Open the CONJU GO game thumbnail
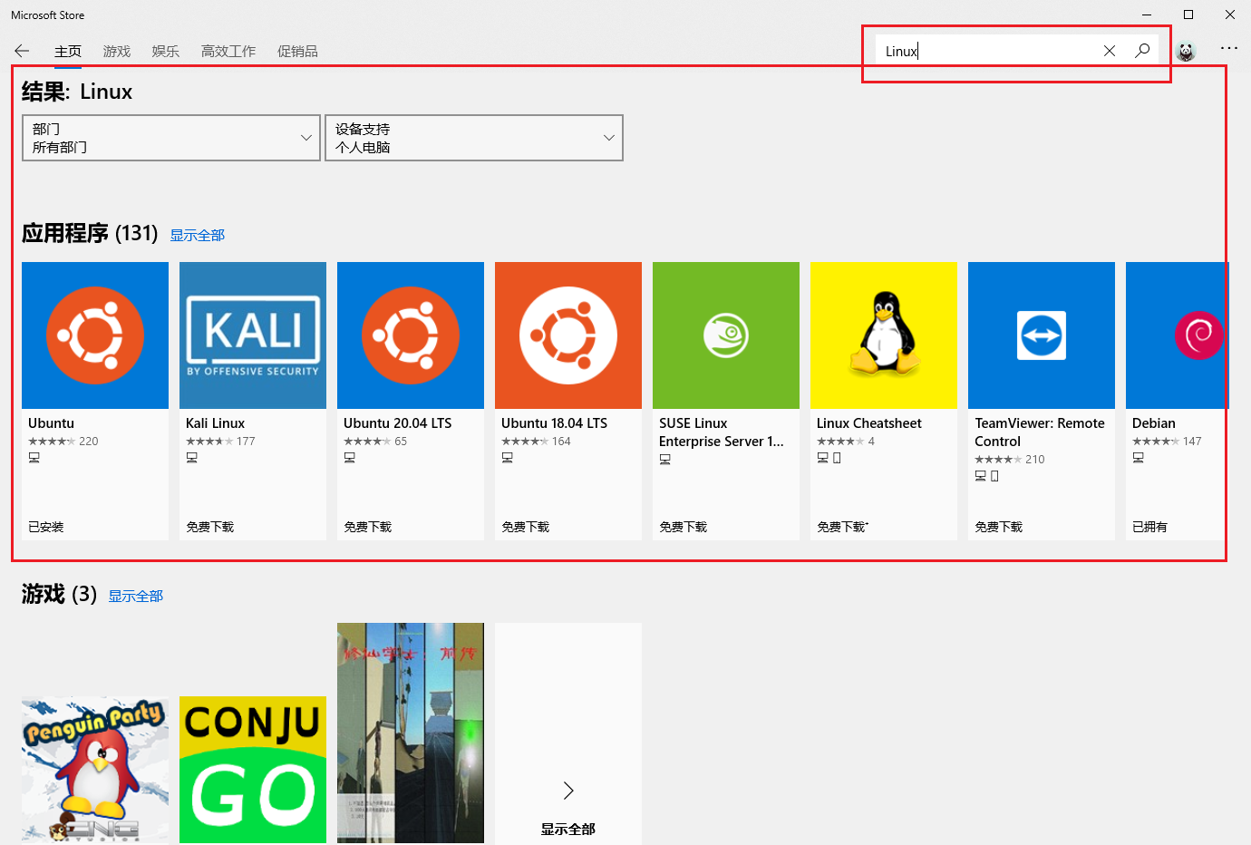 click(253, 770)
